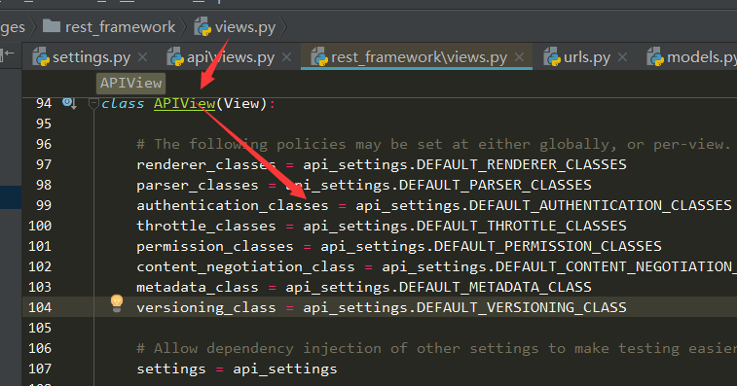Click the lightbulb intention icon on line 104
The height and width of the screenshot is (386, 737).
coord(117,303)
